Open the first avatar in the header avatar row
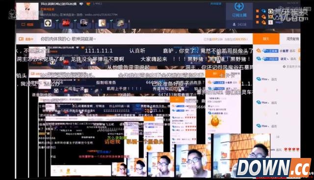The width and height of the screenshot is (314, 180). [x=48, y=23]
